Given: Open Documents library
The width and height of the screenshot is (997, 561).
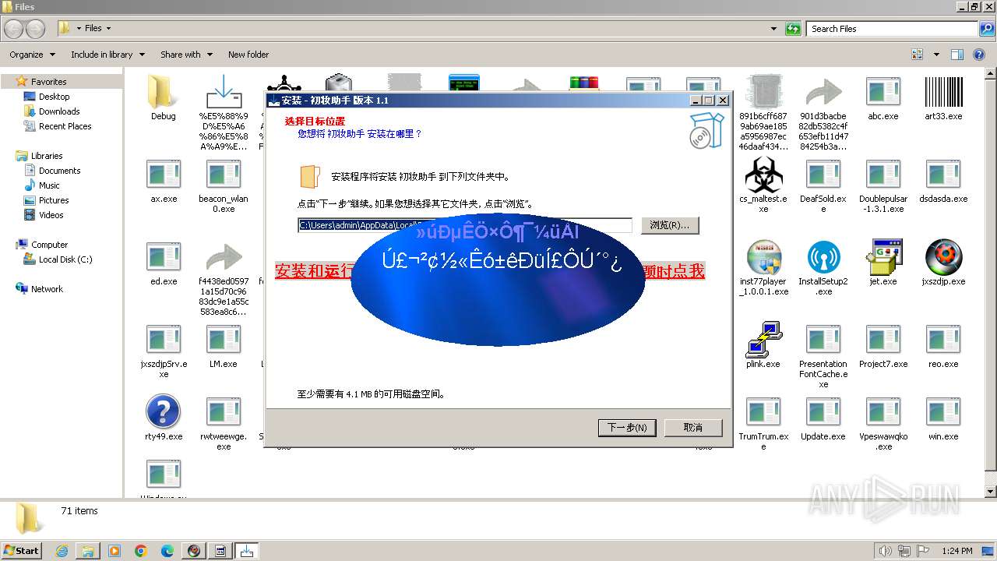Looking at the screenshot, I should click(x=59, y=171).
